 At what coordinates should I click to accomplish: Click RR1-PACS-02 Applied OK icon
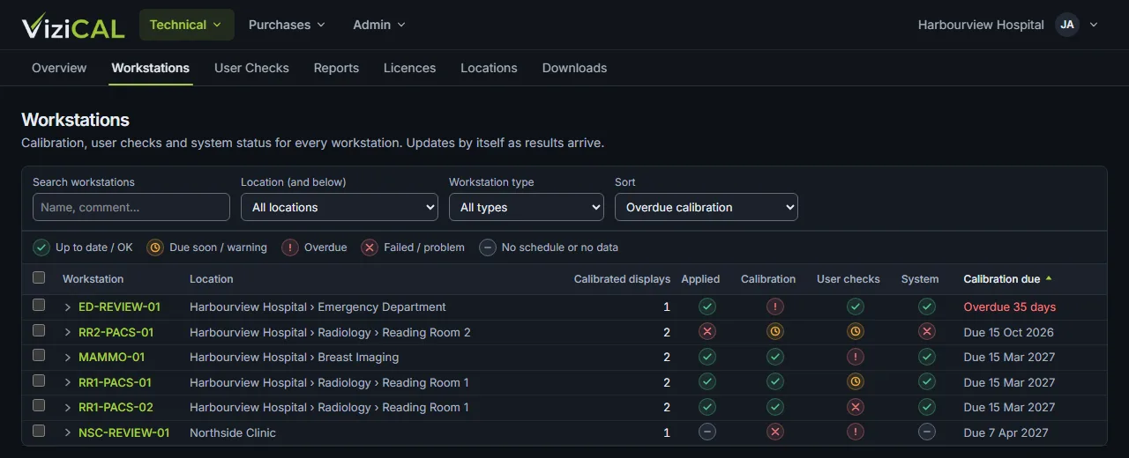(707, 407)
